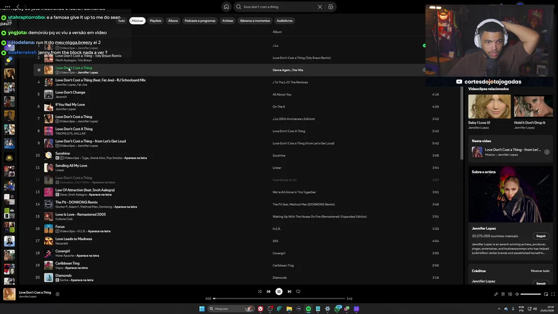
Task: Select track 'Love Leads to Madness'
Action: click(74, 239)
